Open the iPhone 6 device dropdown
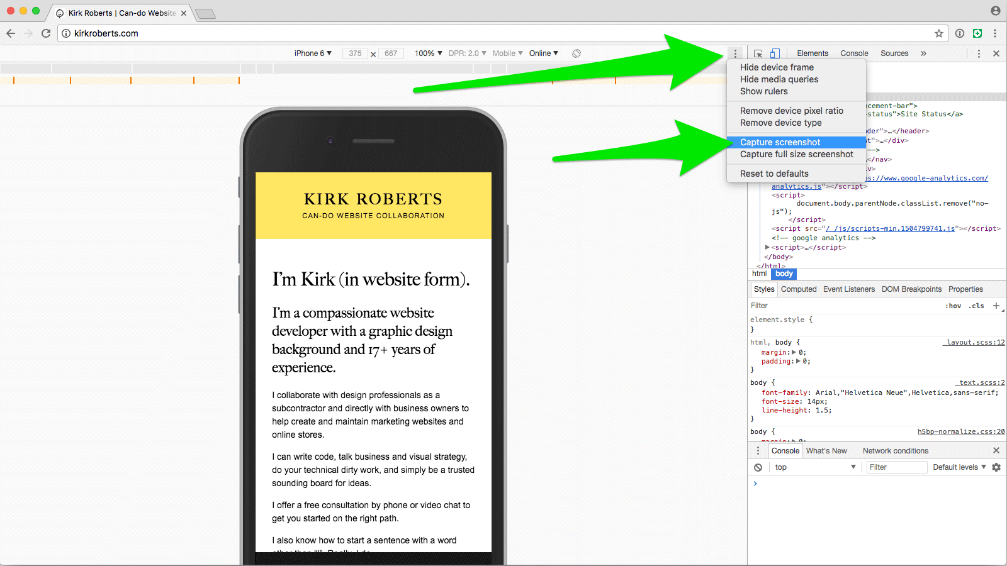The height and width of the screenshot is (566, 1007). pos(313,53)
